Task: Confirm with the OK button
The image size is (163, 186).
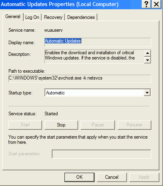Action: tap(79, 177)
